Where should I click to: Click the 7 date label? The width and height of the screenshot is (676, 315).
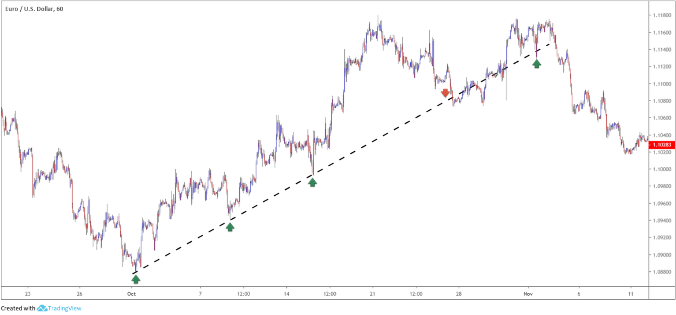[200, 294]
